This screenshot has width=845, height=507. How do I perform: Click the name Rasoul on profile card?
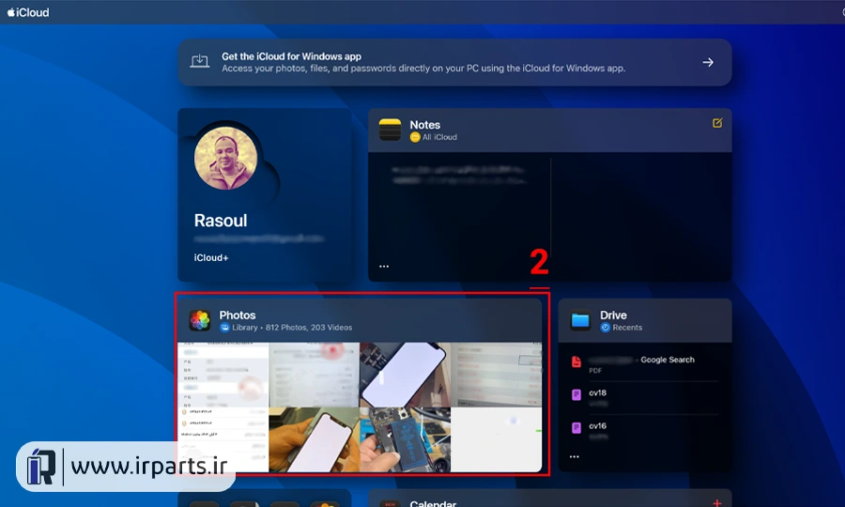221,221
